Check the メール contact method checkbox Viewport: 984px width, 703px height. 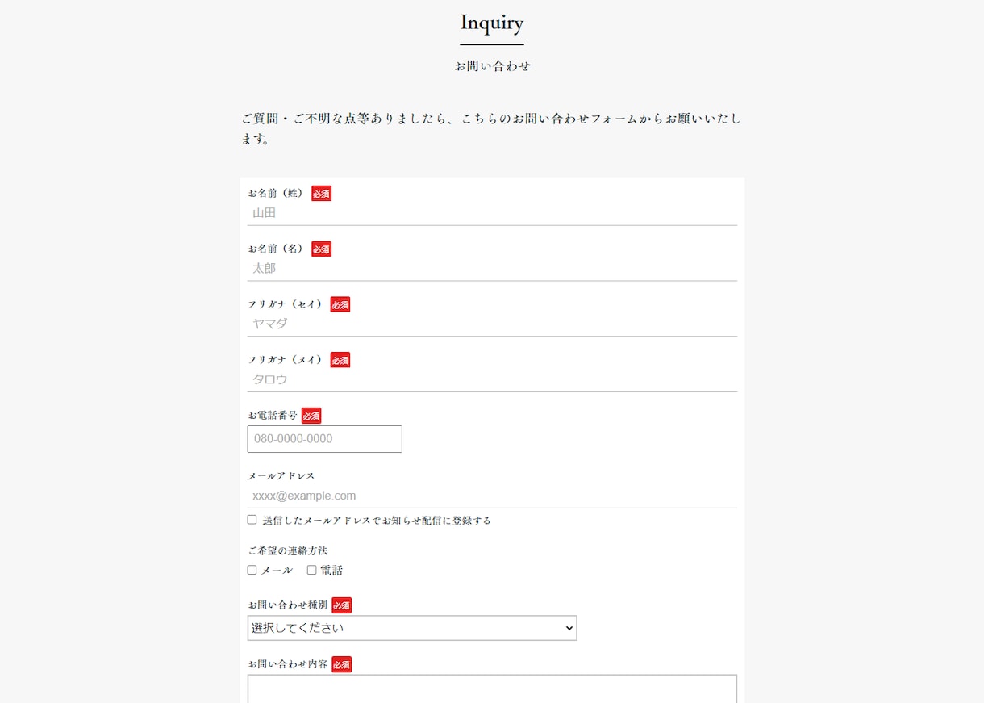pos(252,570)
